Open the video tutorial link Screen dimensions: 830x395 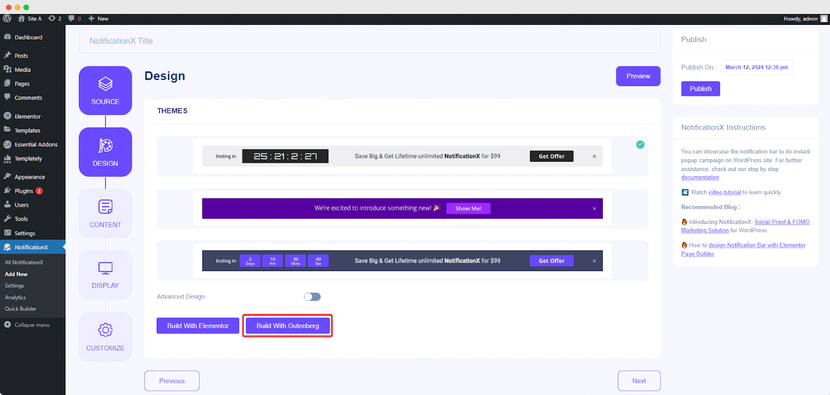pos(725,192)
